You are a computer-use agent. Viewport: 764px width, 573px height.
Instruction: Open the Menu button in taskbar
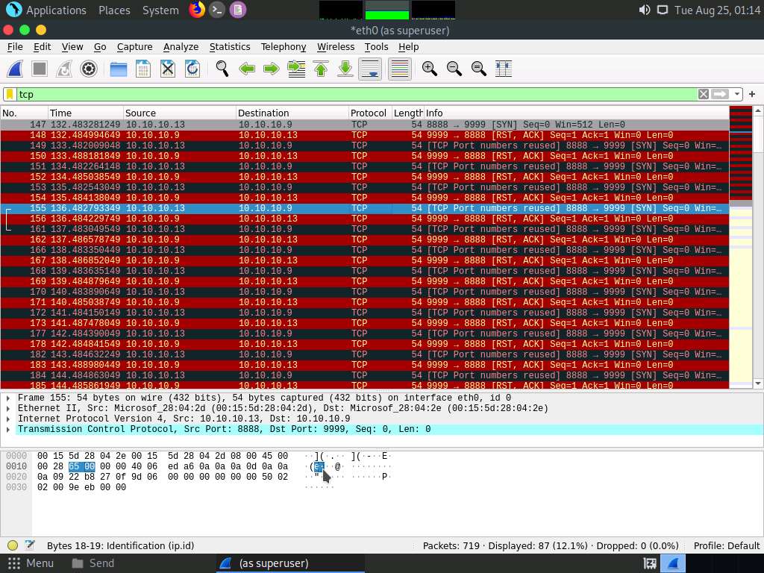(x=31, y=563)
